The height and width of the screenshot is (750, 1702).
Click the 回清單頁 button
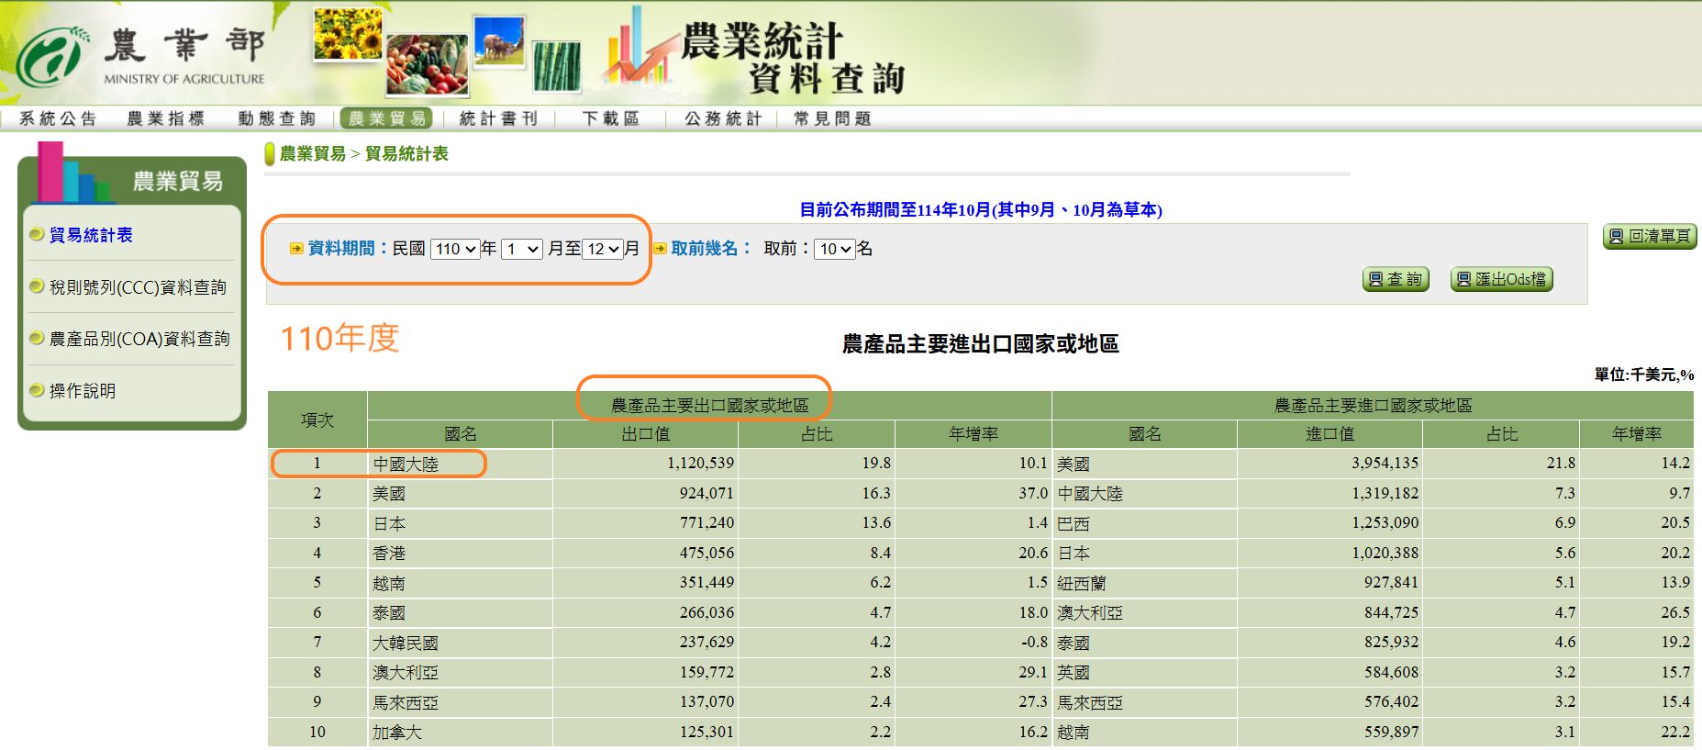1649,236
